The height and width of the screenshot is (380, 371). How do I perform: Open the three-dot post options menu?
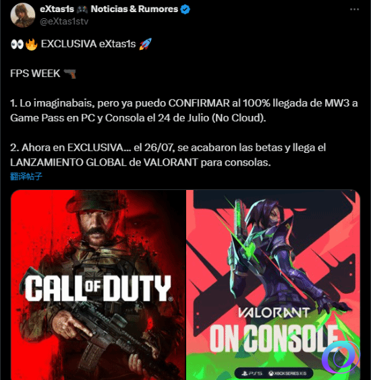point(354,9)
